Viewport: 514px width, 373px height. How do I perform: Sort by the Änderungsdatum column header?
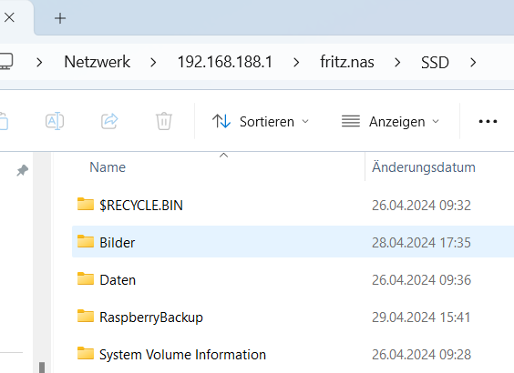click(x=424, y=167)
